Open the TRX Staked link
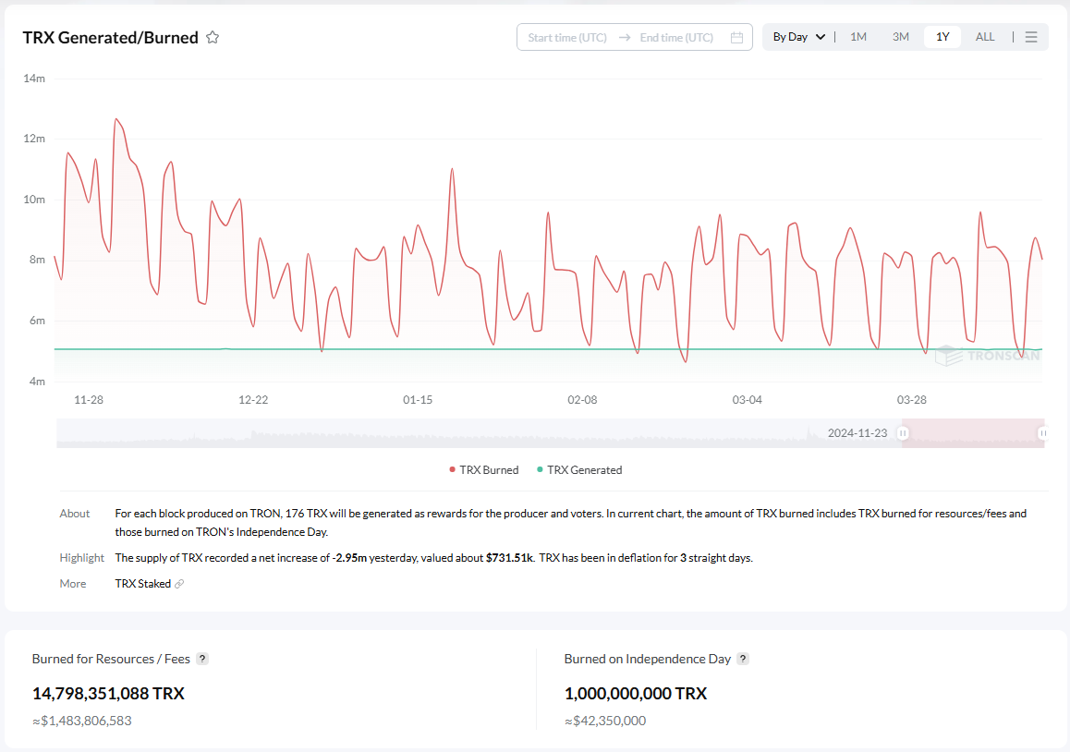 (x=142, y=584)
